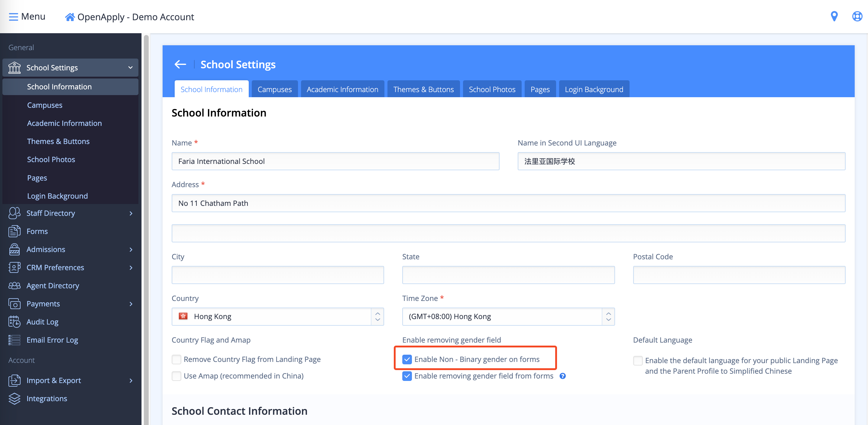Expand the CRM Preferences chevron

pyautogui.click(x=131, y=267)
